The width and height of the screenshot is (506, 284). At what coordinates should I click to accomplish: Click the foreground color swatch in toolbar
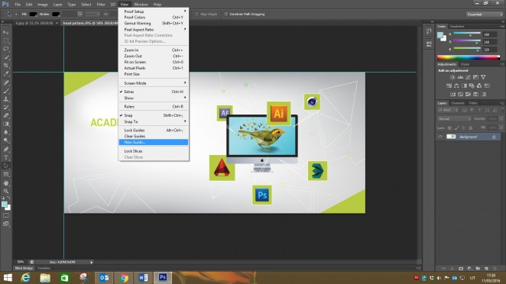pos(4,205)
